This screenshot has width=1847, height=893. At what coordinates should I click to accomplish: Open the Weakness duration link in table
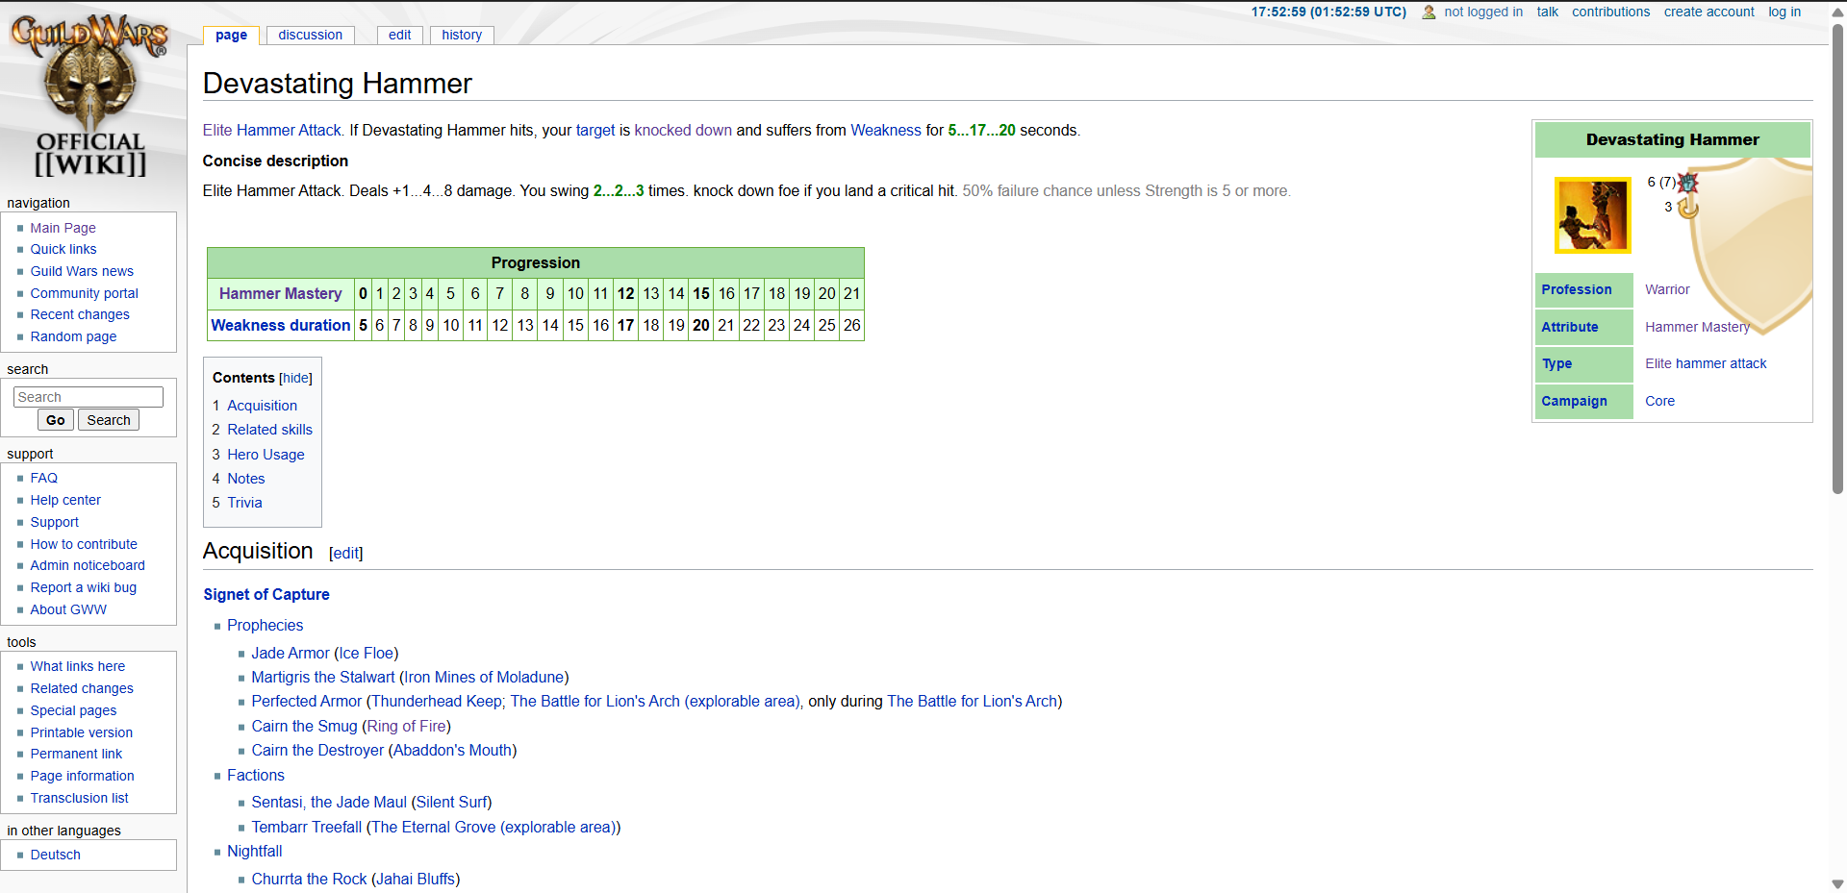pos(280,326)
